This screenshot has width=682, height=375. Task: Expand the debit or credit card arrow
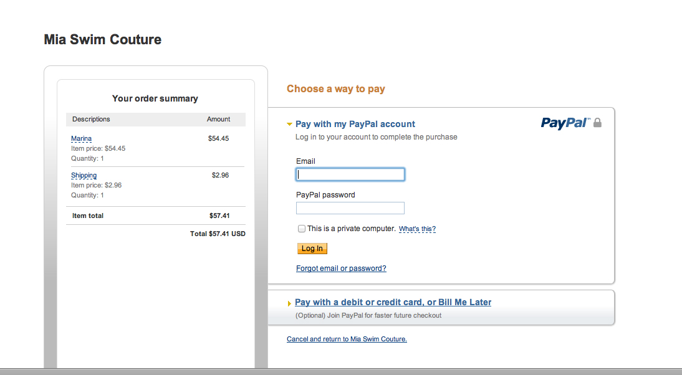pos(289,303)
